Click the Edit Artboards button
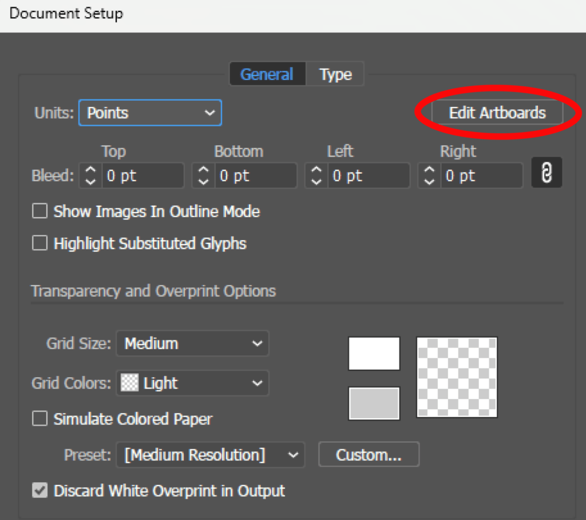The width and height of the screenshot is (586, 520). click(x=497, y=113)
